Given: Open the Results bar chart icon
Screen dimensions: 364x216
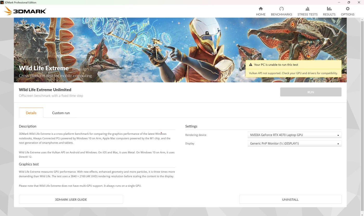Looking at the screenshot, I should point(329,9).
